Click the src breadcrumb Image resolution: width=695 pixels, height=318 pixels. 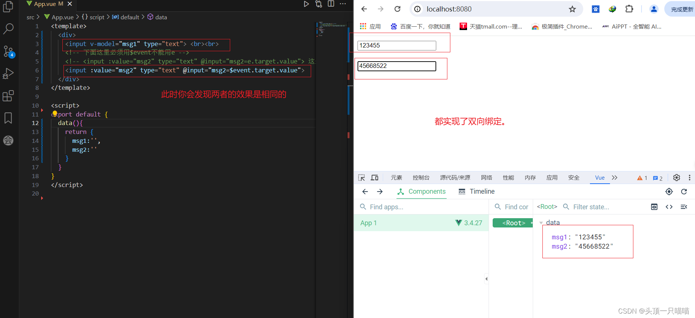(30, 17)
